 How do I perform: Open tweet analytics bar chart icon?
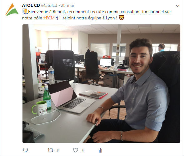pyautogui.click(x=101, y=150)
